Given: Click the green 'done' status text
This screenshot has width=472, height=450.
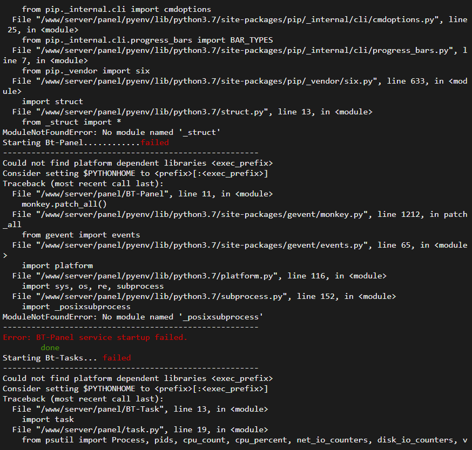Looking at the screenshot, I should pos(50,347).
